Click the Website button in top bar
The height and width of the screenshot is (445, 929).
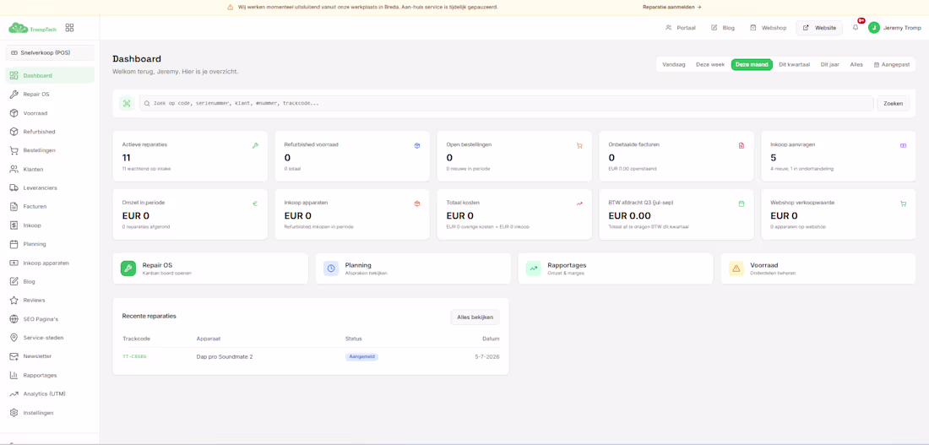pos(819,28)
